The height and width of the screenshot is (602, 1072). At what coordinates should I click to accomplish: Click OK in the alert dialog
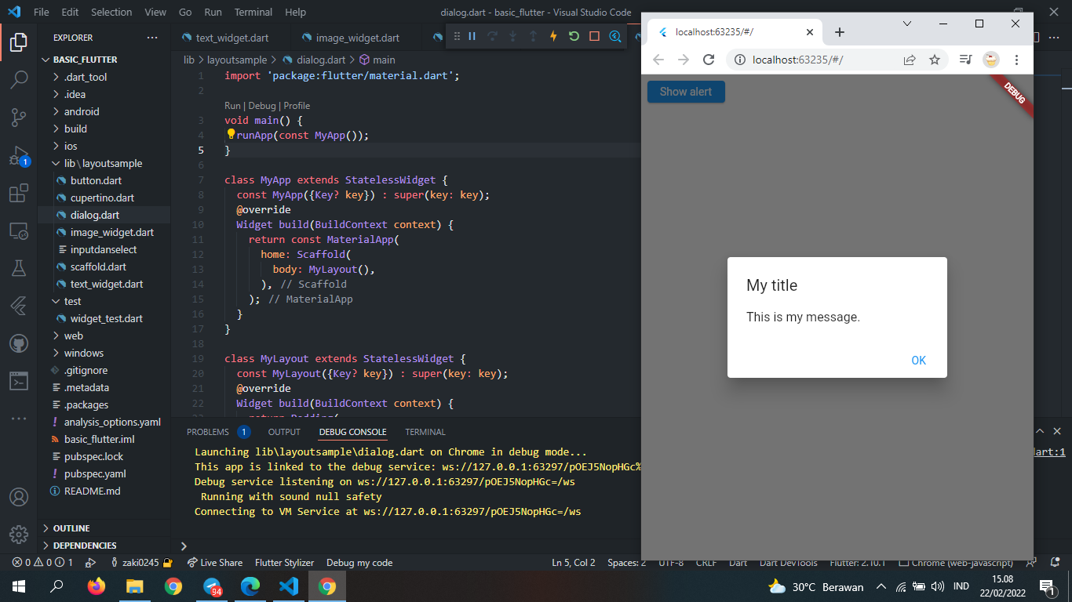918,360
